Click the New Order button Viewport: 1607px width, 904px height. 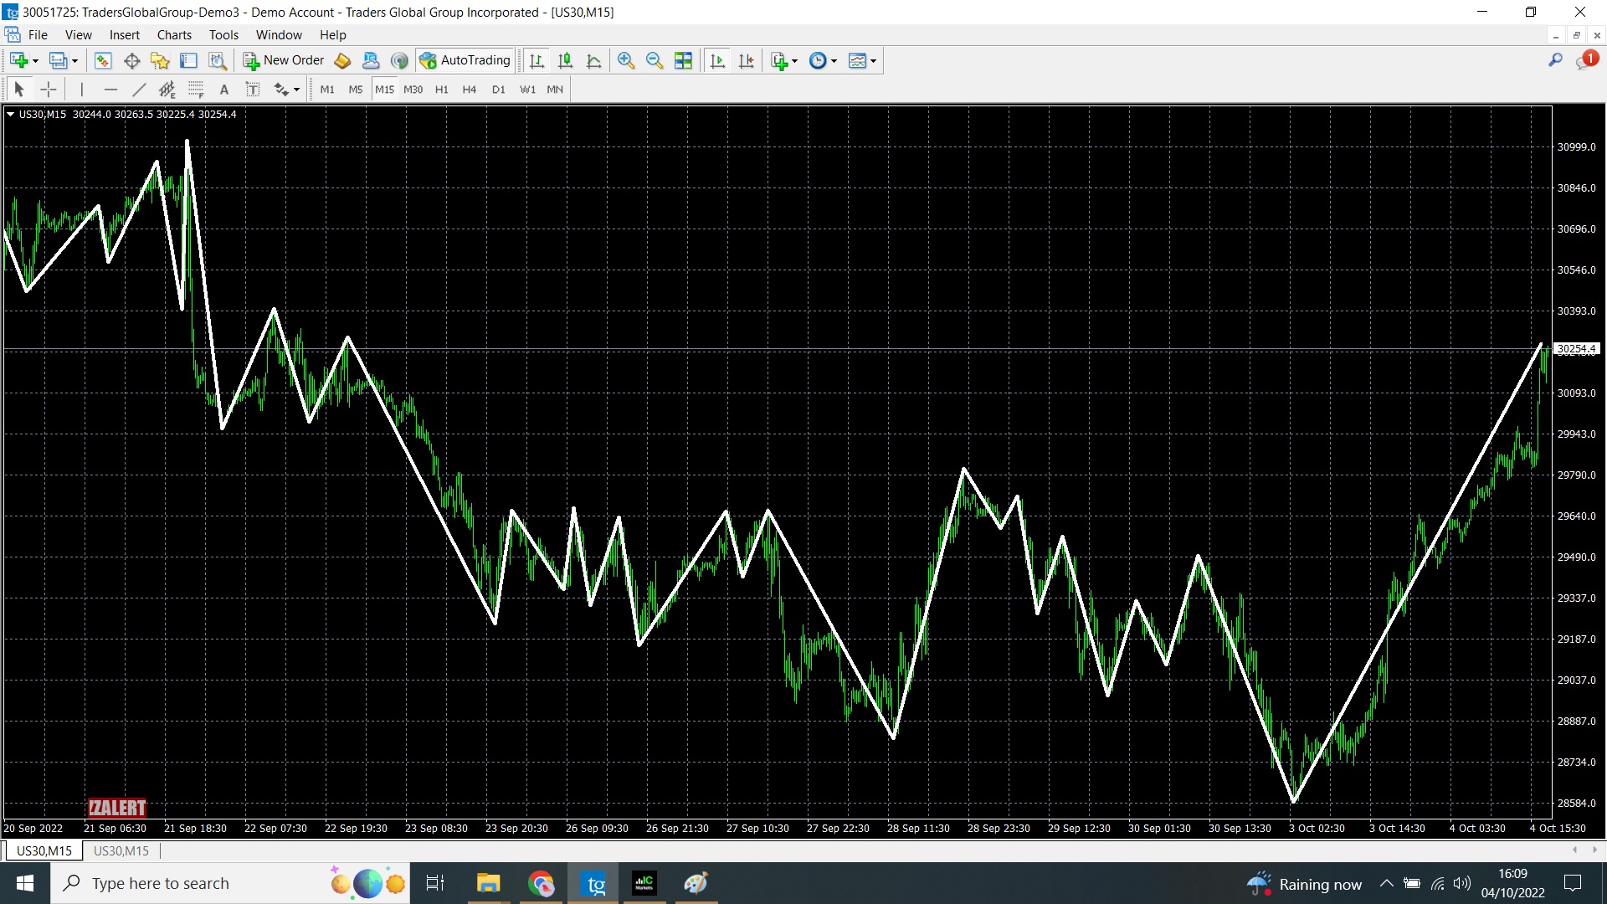[x=284, y=60]
